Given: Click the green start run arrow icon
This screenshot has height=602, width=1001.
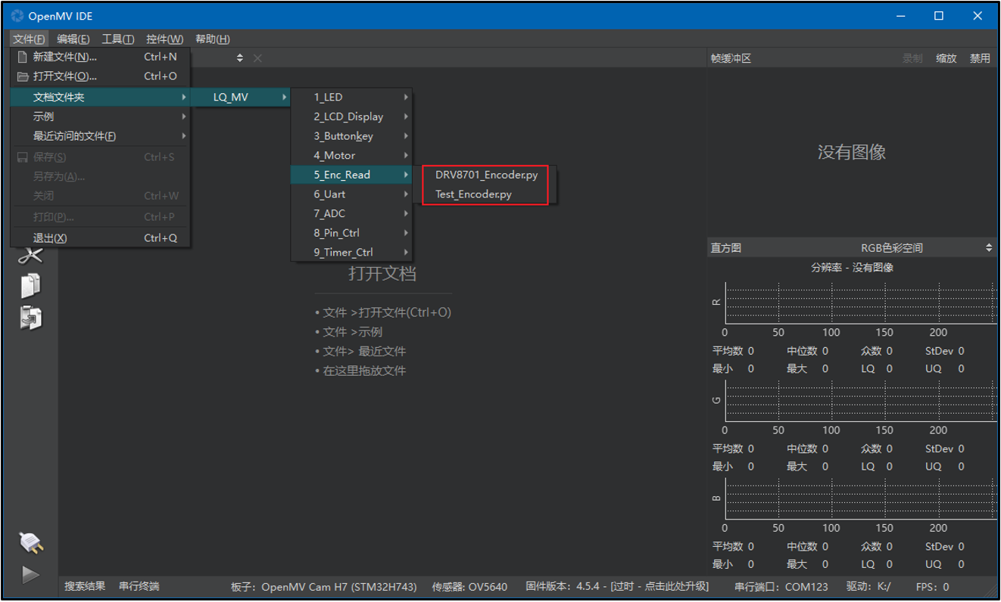Looking at the screenshot, I should point(30,574).
